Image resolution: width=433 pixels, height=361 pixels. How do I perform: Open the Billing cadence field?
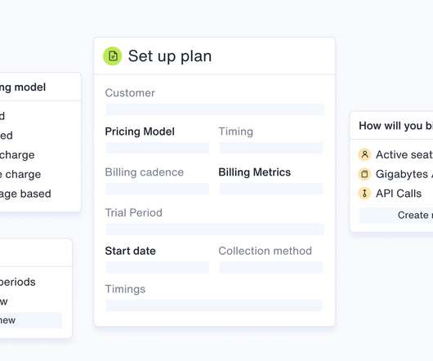click(158, 189)
